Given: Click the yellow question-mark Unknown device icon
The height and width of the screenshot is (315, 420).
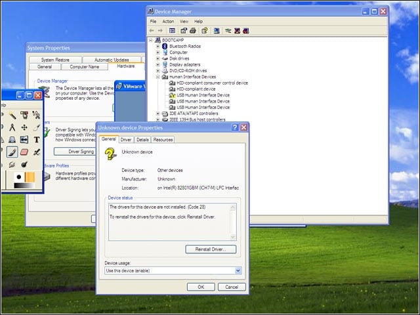Looking at the screenshot, I should (x=110, y=154).
